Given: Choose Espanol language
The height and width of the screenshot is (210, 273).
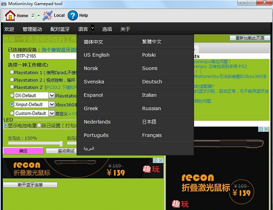Looking at the screenshot, I should click(93, 95).
